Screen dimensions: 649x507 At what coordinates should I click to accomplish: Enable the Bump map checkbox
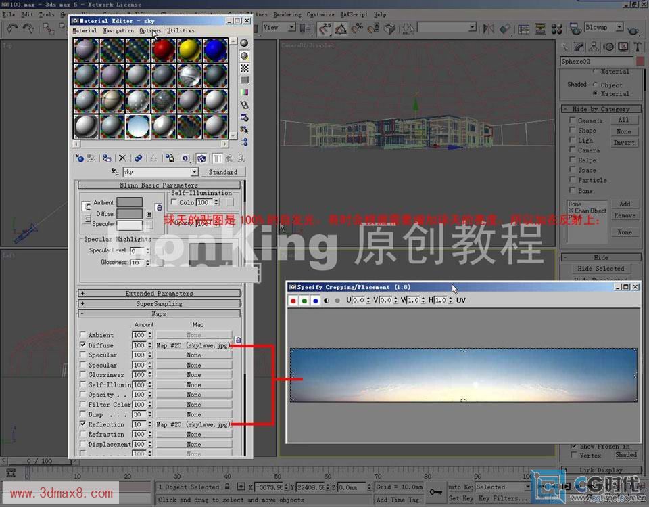coord(82,414)
